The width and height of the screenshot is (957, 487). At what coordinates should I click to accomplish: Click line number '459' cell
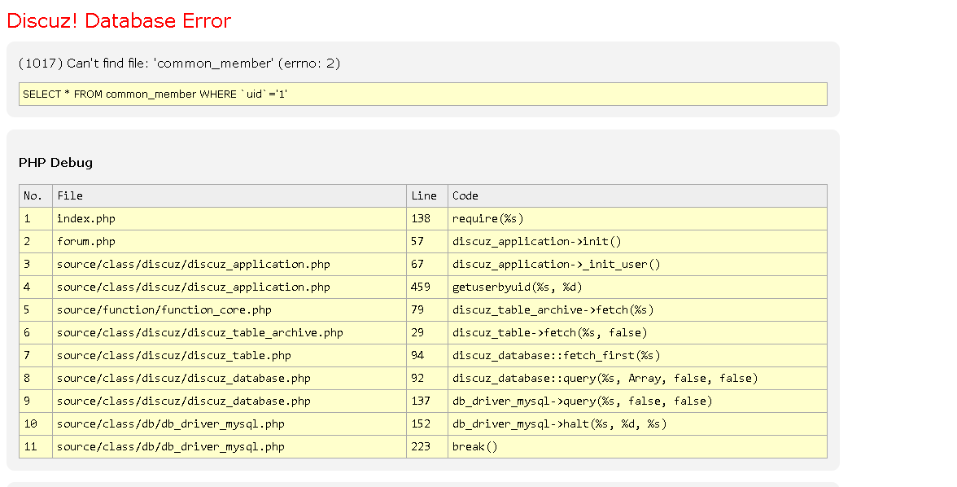pyautogui.click(x=427, y=287)
